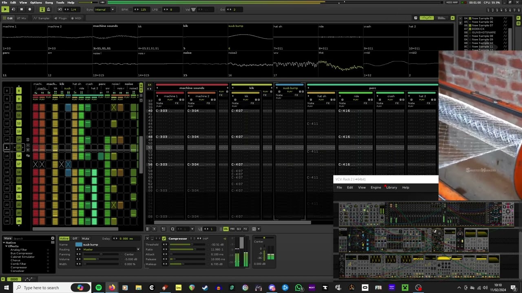
Task: Toggle VOL column button
Action: pos(226,229)
